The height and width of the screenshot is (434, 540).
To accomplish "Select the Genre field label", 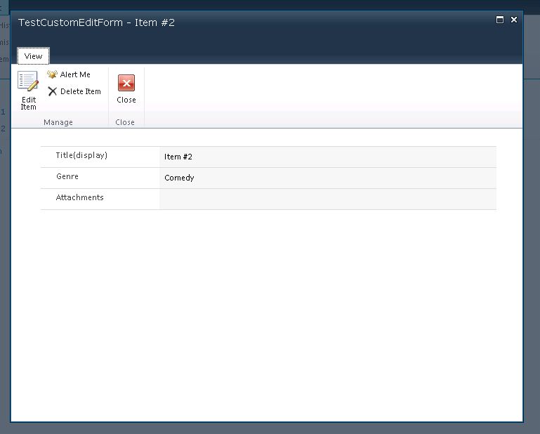I will (x=67, y=176).
